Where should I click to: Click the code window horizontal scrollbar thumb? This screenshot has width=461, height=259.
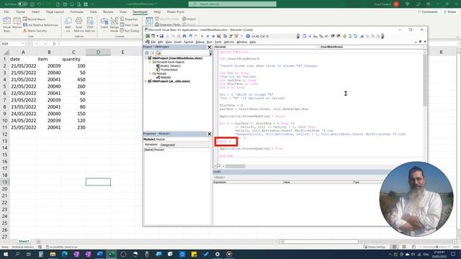[236, 166]
